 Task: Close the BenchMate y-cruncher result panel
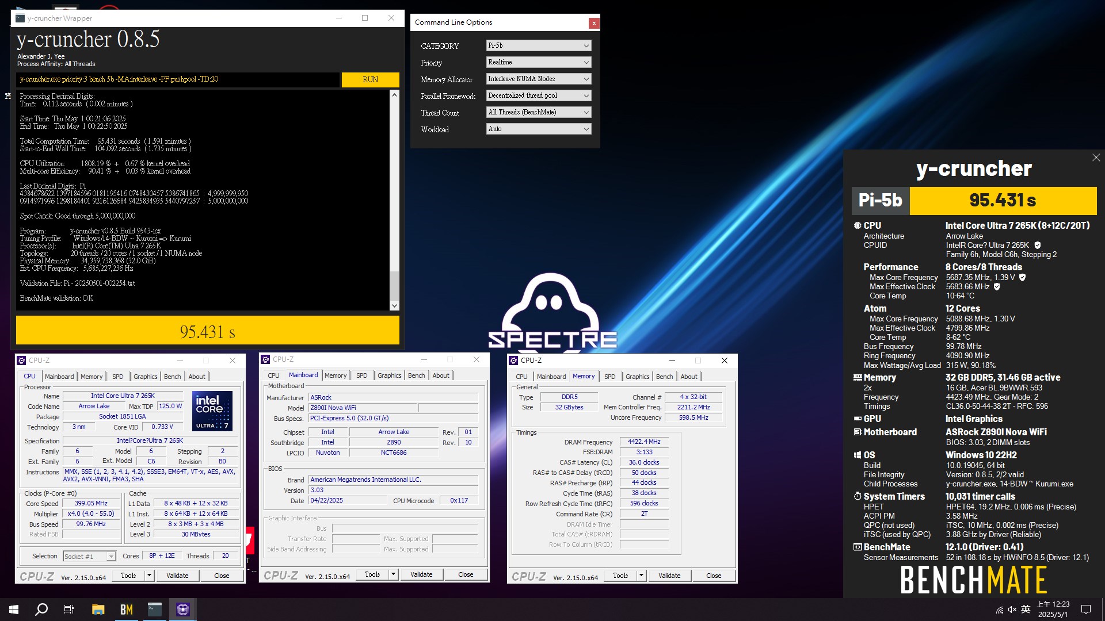(1096, 158)
